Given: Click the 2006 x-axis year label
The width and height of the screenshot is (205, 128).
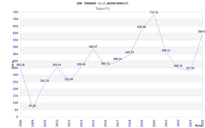Looking at the screenshot, I should pos(20,123).
